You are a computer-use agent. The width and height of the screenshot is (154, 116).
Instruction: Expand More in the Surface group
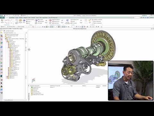pos(81,21)
